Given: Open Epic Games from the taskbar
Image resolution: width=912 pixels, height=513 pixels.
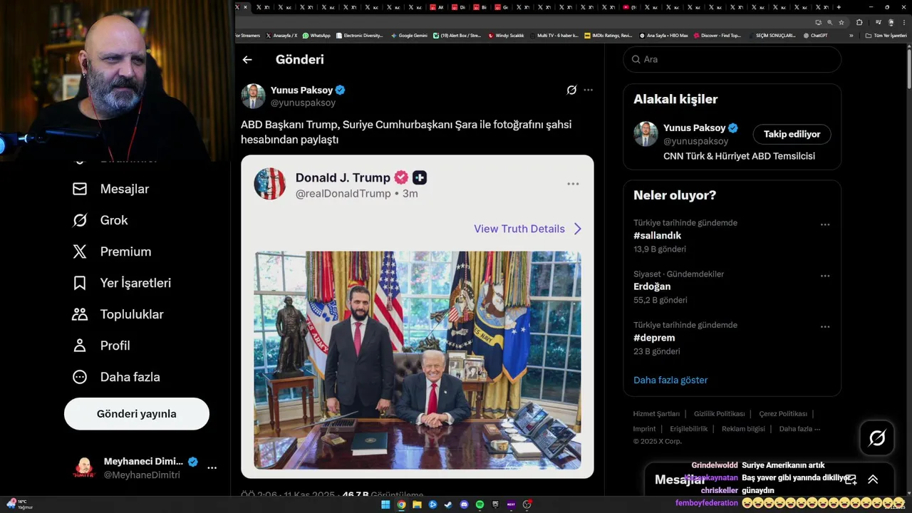Looking at the screenshot, I should [495, 504].
